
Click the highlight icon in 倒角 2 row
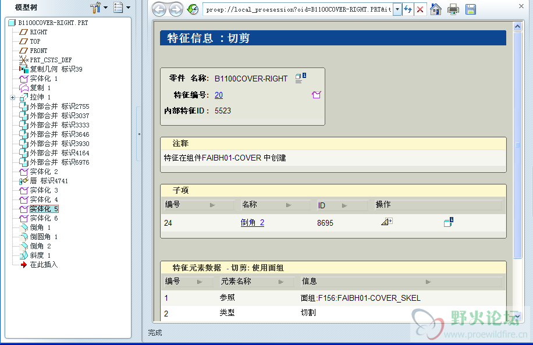pos(387,222)
